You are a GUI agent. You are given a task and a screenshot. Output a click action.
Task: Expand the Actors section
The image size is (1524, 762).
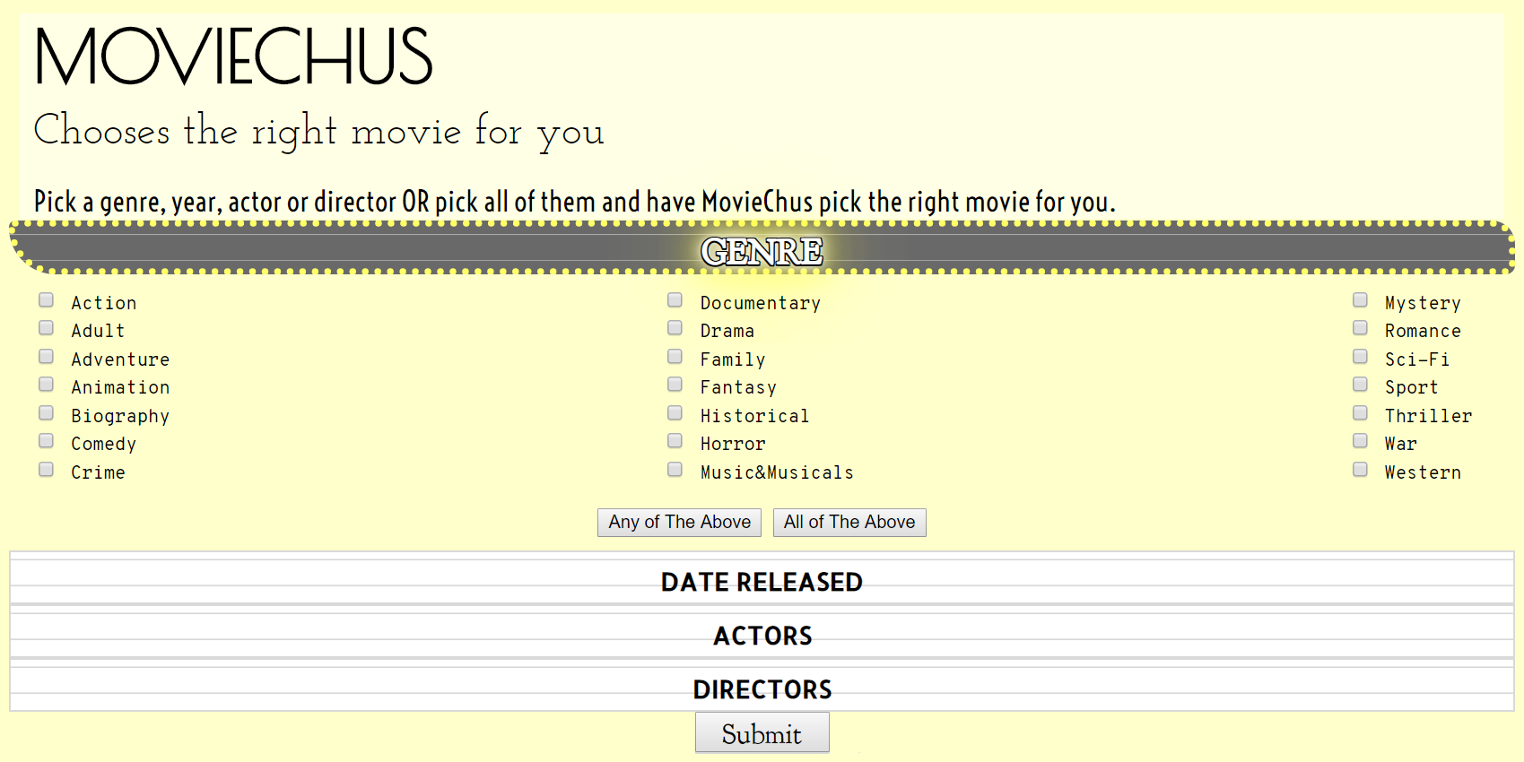pyautogui.click(x=762, y=636)
